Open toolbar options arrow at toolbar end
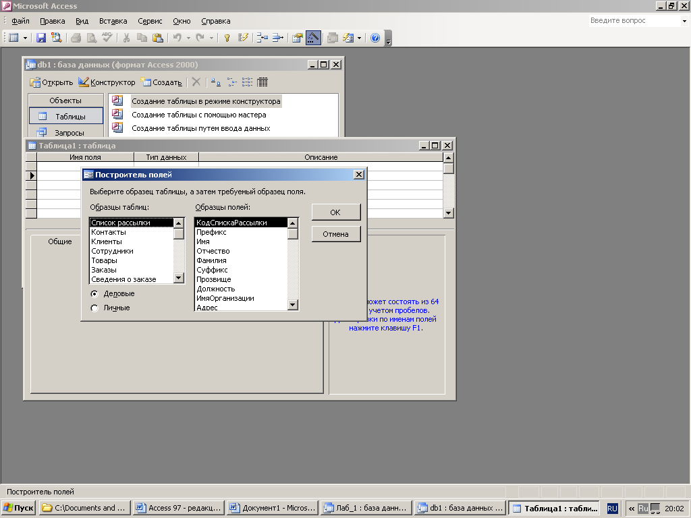 pos(388,38)
